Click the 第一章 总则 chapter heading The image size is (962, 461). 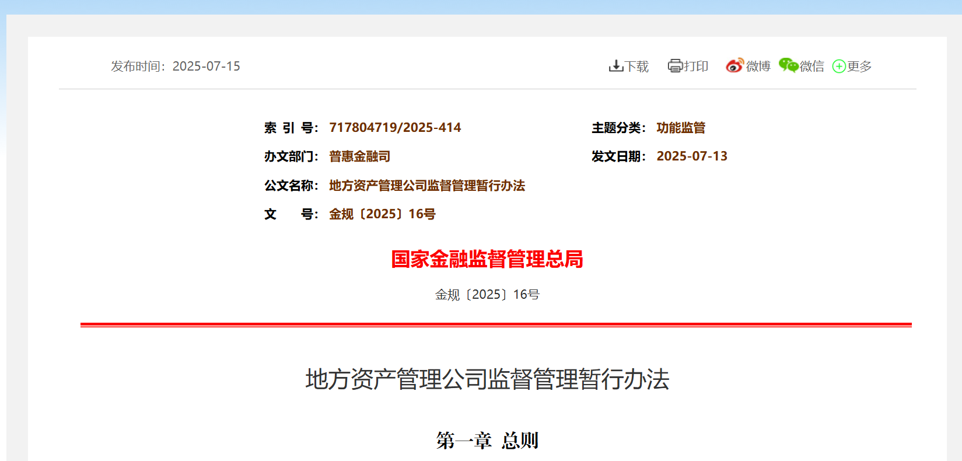(x=487, y=440)
